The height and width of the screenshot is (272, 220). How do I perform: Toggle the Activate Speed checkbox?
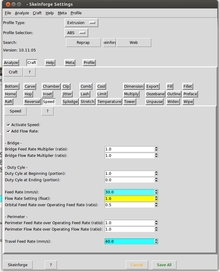(8, 125)
